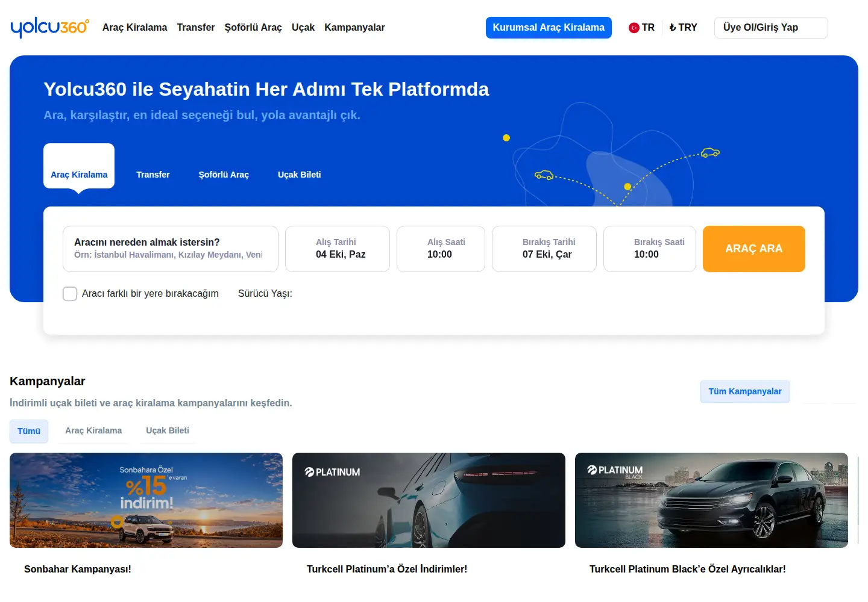Click Üye Ol/Giriş Yap button
The width and height of the screenshot is (868, 602).
771,28
